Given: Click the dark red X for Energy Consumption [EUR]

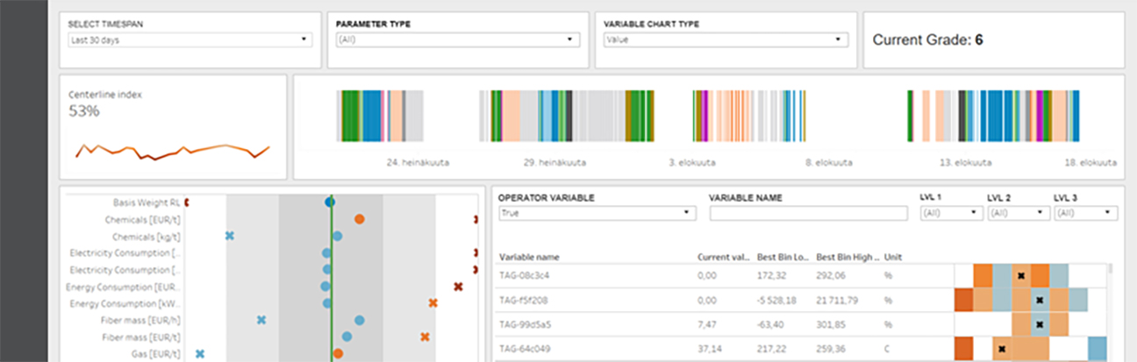Looking at the screenshot, I should pyautogui.click(x=458, y=287).
